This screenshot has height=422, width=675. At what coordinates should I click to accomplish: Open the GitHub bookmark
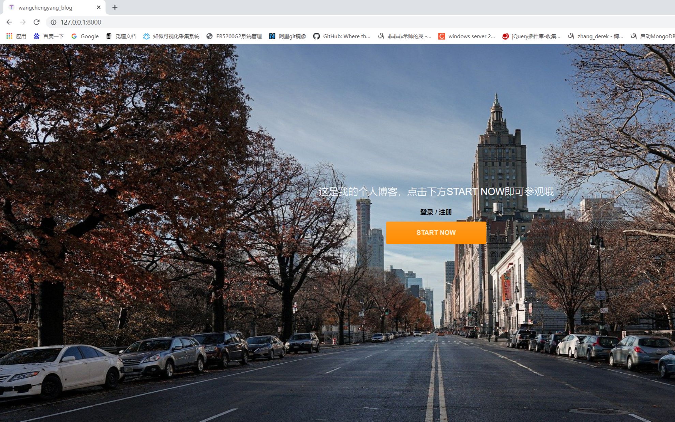[342, 36]
